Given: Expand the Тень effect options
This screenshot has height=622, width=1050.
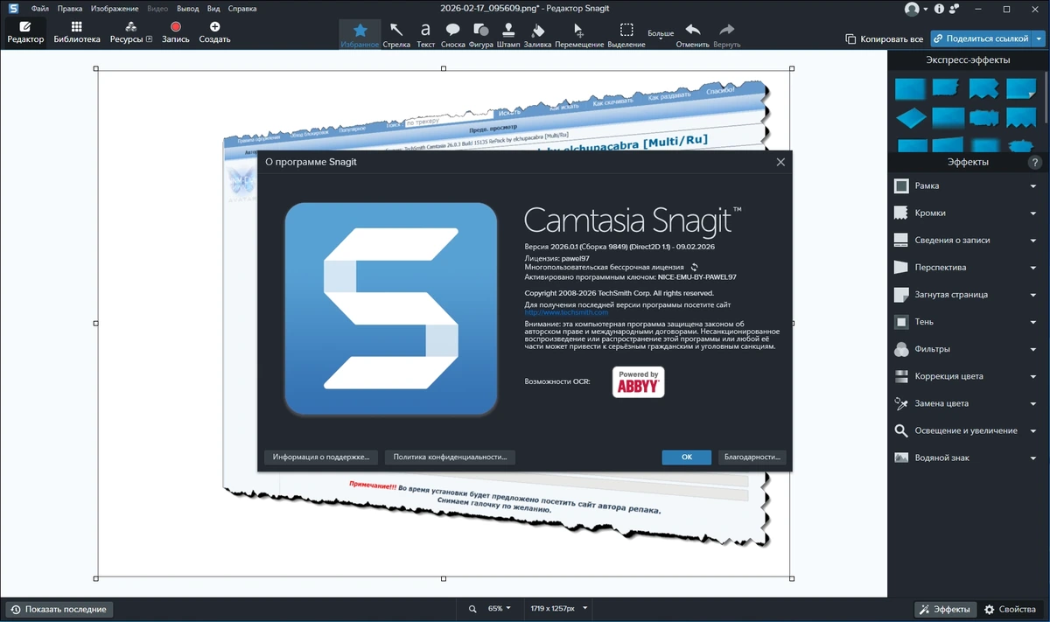Looking at the screenshot, I should point(1033,322).
